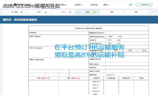Image resolution: width=158 pixels, height=95 pixels.
Task: Tick the CASES package type checkbox
Action: pyautogui.click(x=91, y=82)
